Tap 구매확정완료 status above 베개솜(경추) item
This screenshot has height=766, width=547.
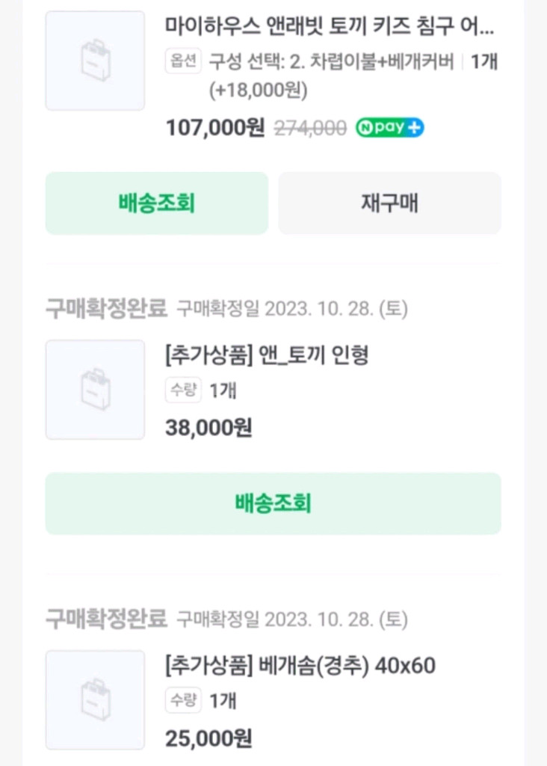pyautogui.click(x=106, y=619)
